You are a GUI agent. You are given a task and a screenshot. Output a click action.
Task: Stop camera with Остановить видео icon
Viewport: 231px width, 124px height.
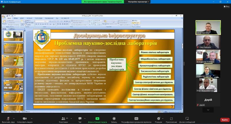tap(25, 119)
